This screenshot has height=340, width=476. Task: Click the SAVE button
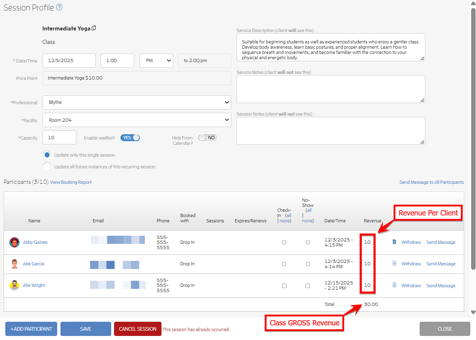(86, 329)
